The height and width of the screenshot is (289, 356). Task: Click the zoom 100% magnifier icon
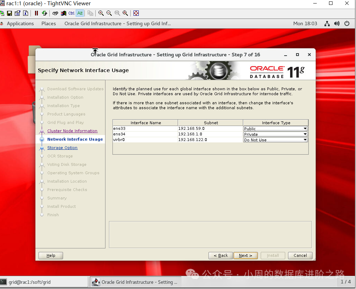[x=117, y=13]
